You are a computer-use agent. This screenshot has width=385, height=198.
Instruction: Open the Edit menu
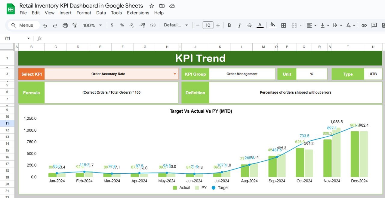(36, 13)
